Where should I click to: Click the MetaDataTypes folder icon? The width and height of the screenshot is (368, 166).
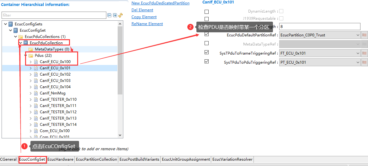coord(31,49)
